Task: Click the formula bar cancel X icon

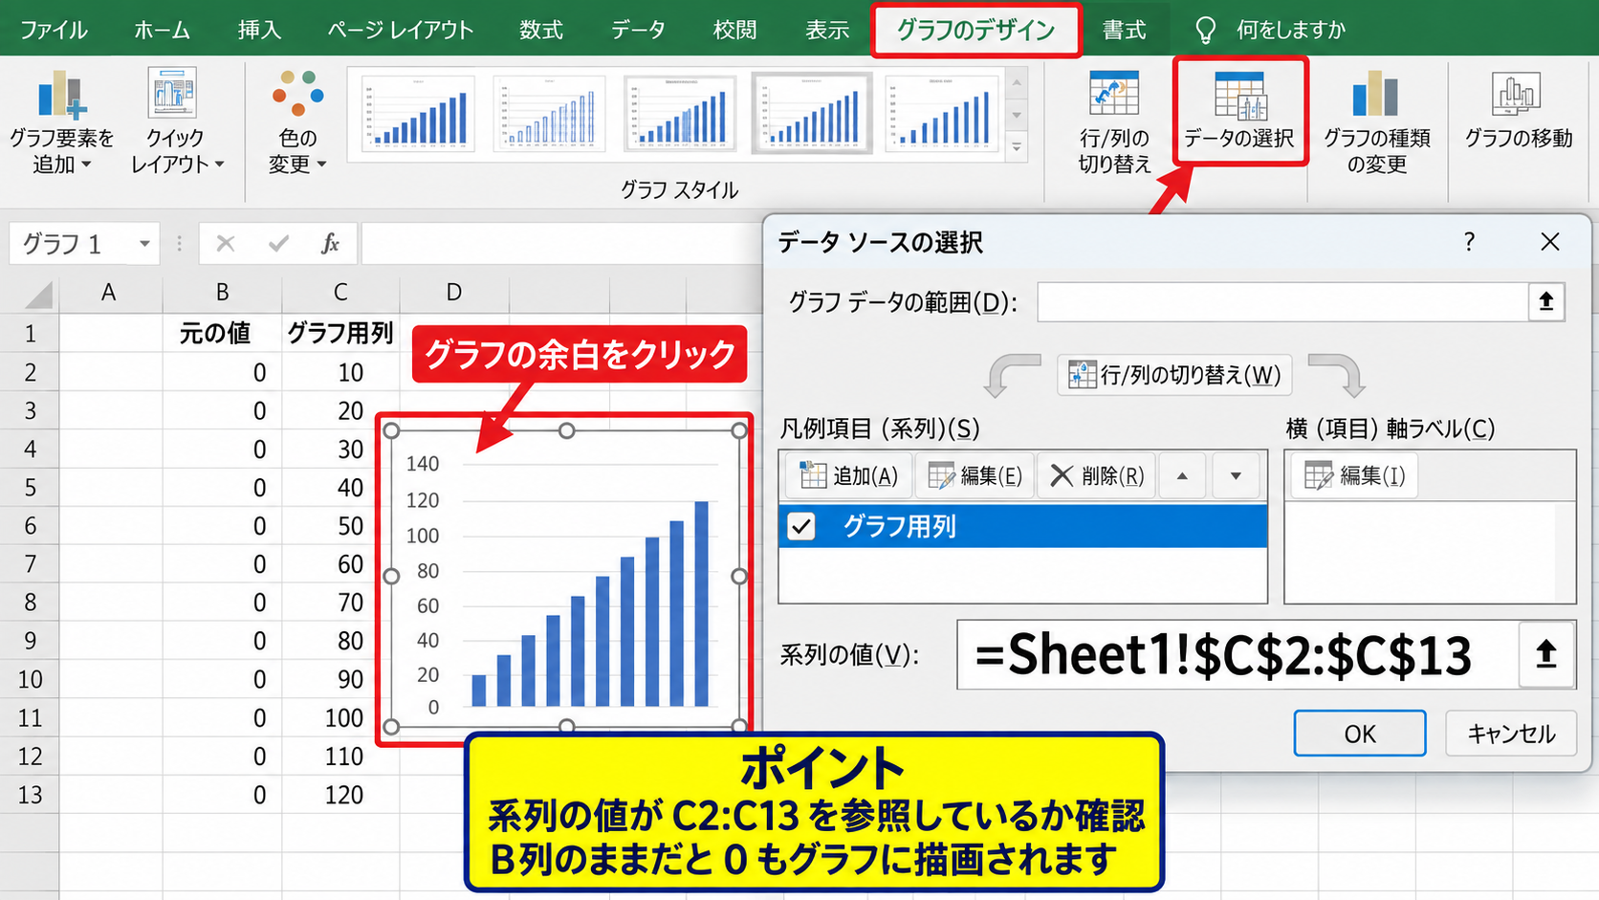Action: click(x=226, y=244)
